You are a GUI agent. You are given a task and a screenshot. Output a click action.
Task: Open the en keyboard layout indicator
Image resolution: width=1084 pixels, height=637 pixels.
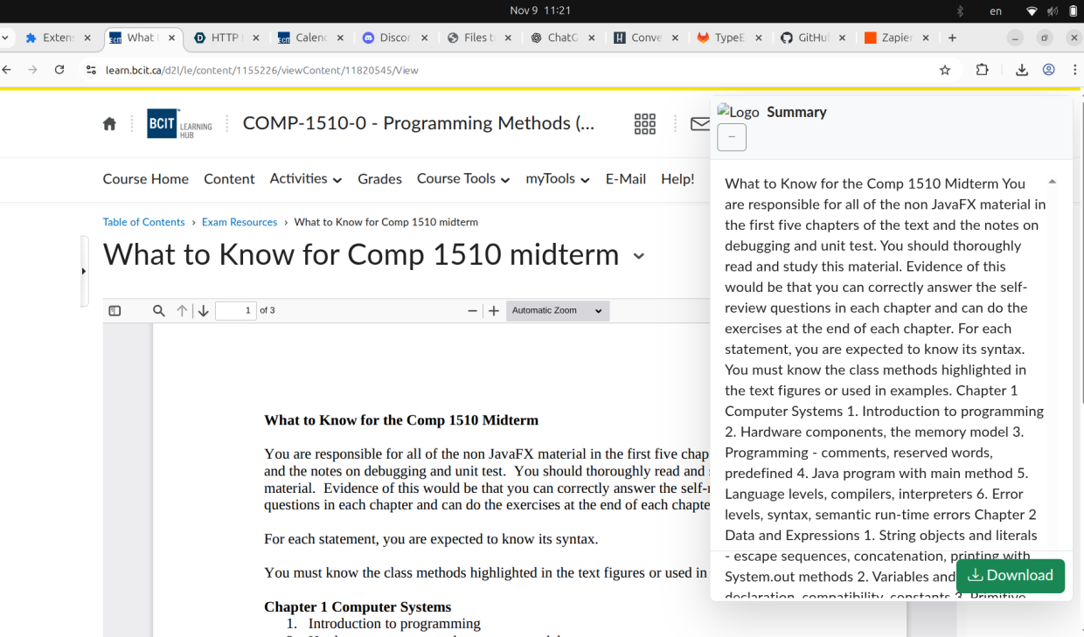click(x=996, y=11)
